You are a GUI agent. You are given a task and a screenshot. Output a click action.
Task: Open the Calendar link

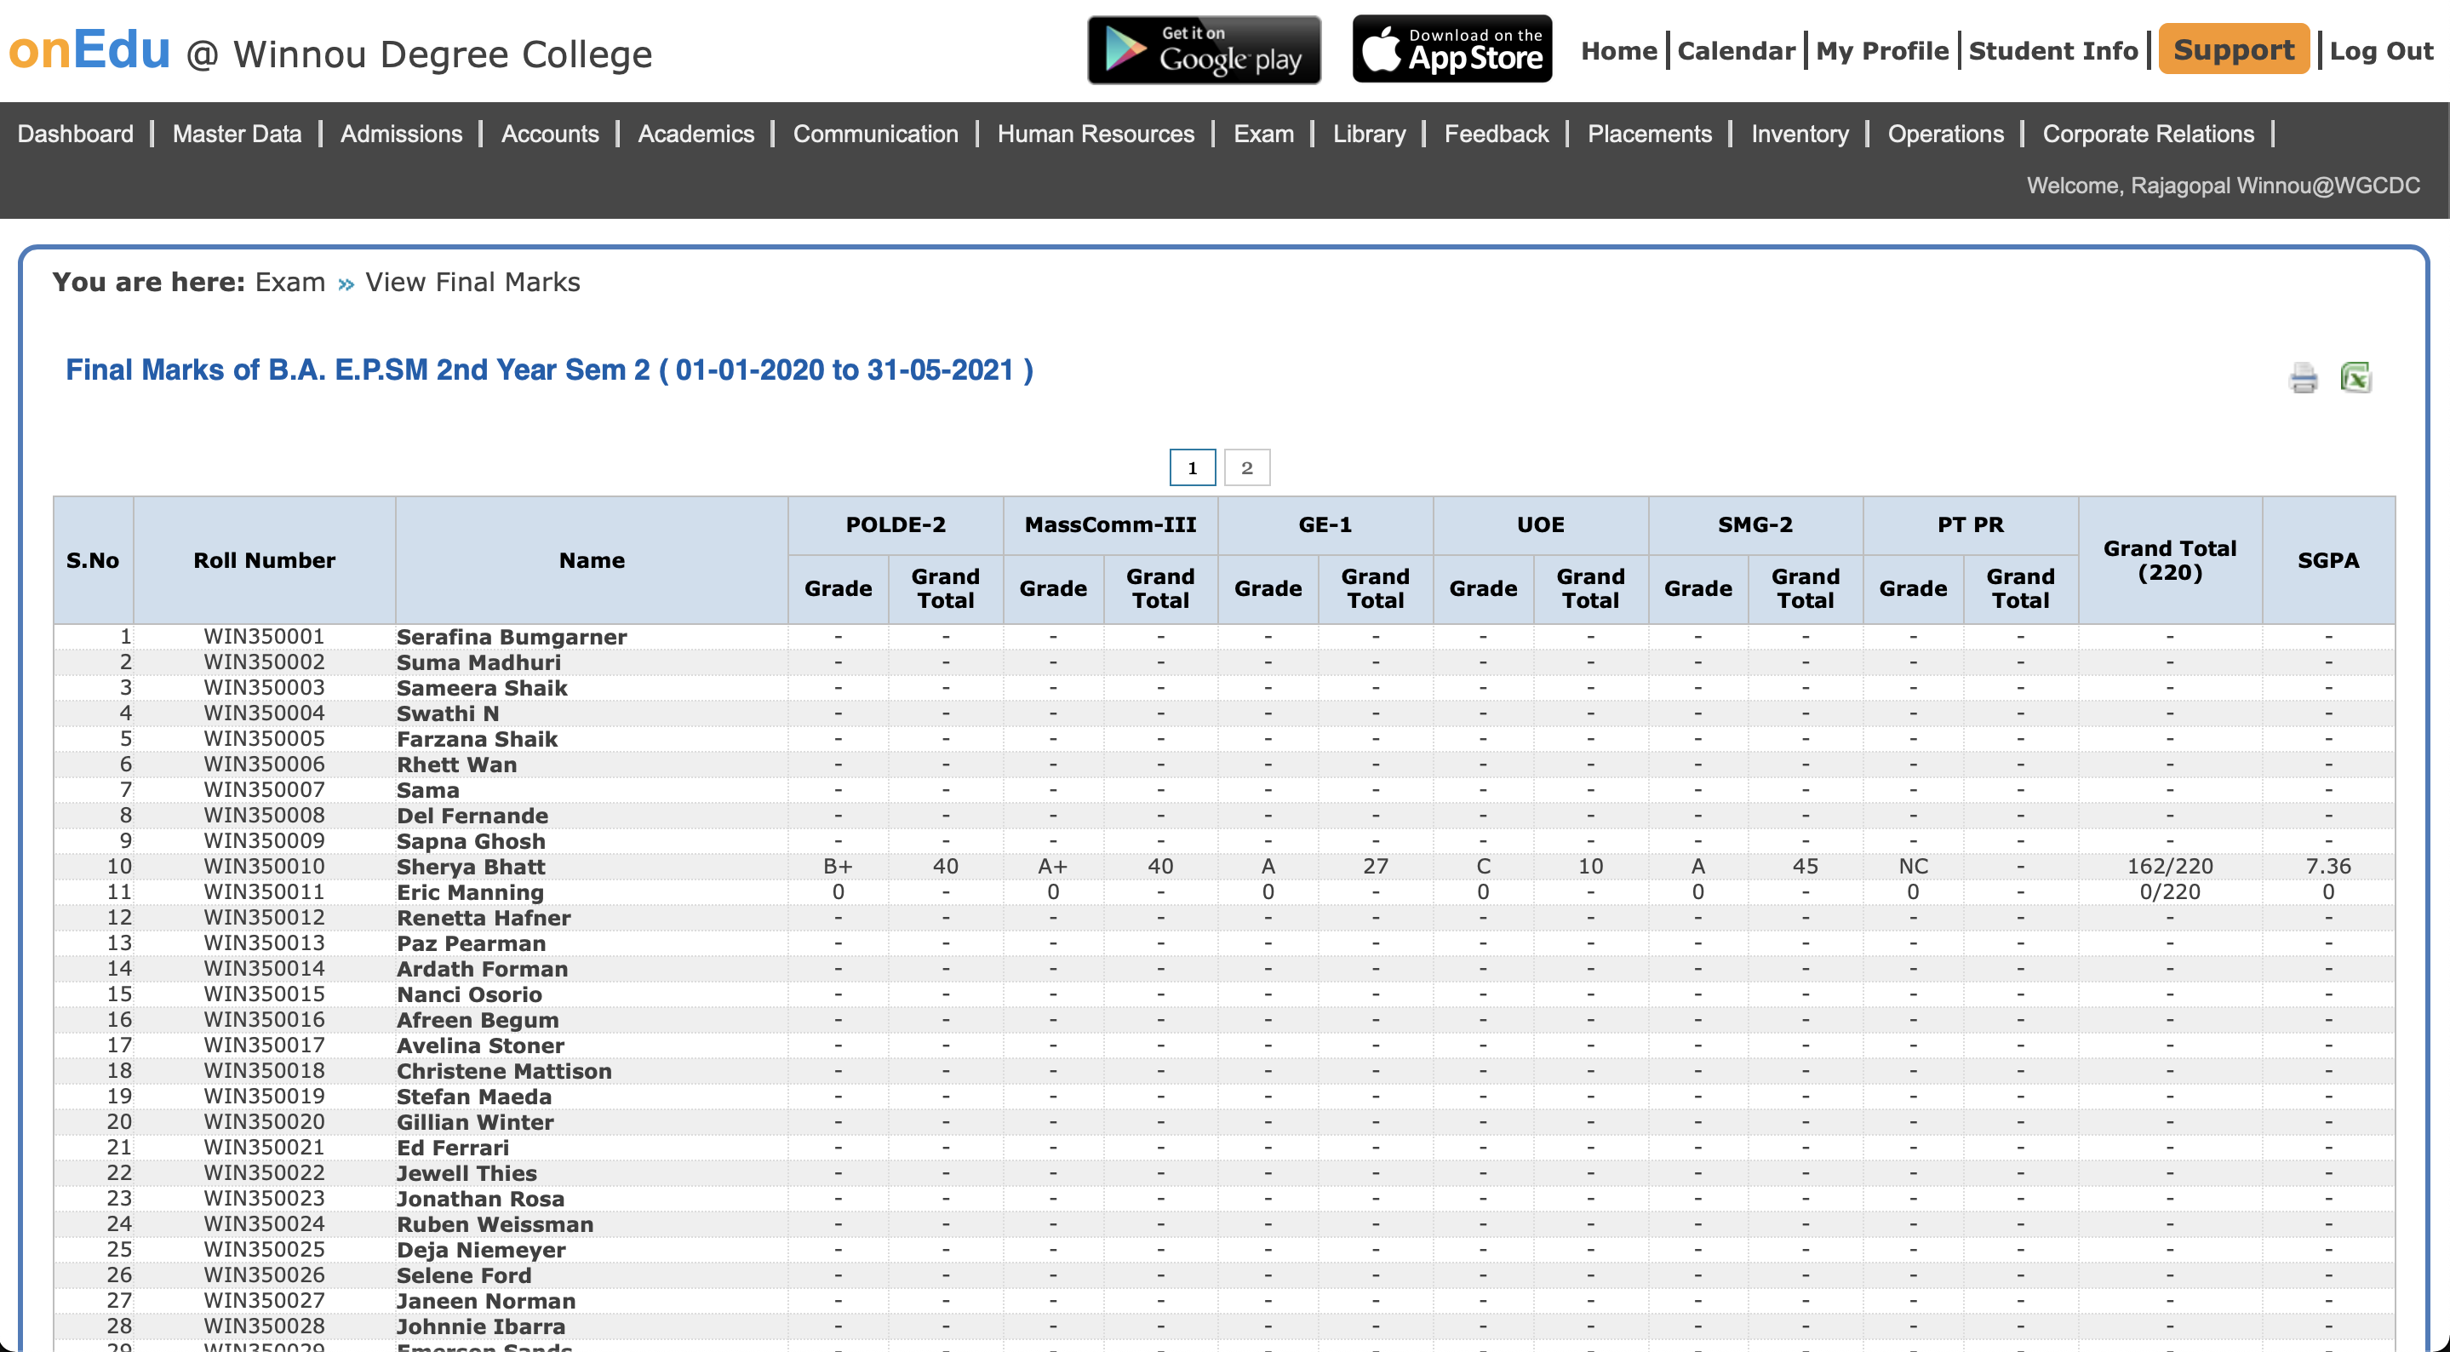1736,51
